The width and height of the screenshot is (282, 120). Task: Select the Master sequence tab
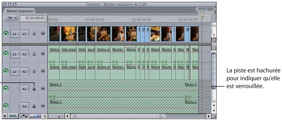(x=20, y=11)
